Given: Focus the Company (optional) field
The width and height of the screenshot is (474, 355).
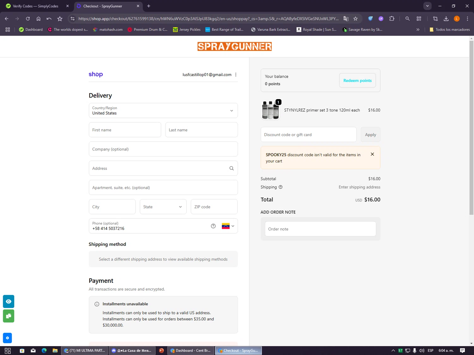Looking at the screenshot, I should point(163,149).
